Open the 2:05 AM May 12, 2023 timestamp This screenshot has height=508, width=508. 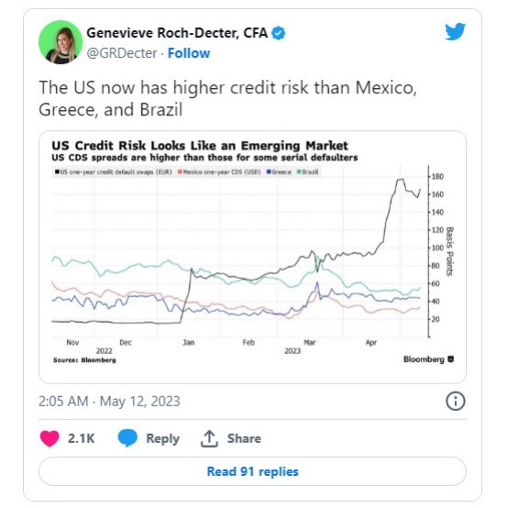pyautogui.click(x=109, y=401)
